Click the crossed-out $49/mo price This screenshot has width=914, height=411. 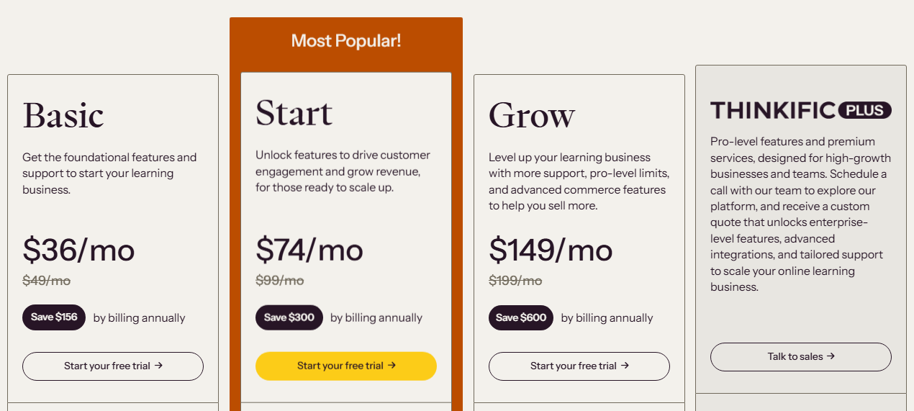[x=46, y=281]
